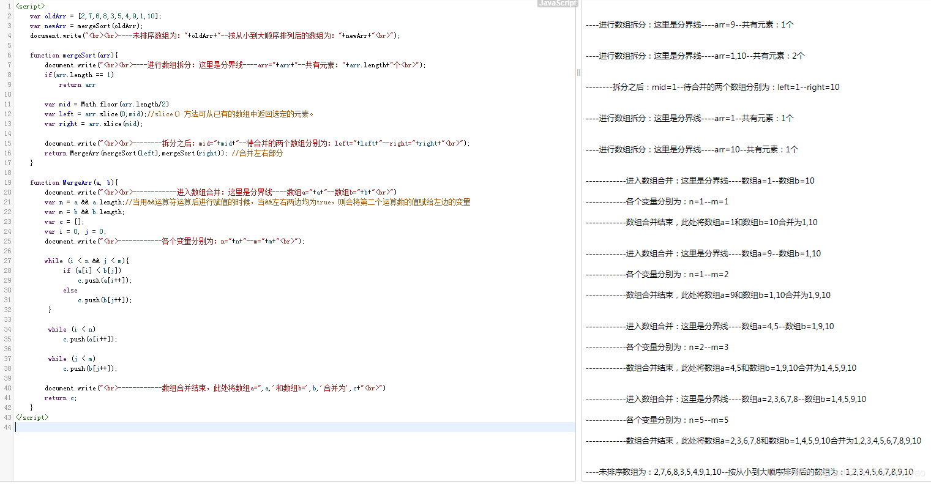Click output line 'n=2--m=3'
This screenshot has height=484, width=931.
pos(657,347)
